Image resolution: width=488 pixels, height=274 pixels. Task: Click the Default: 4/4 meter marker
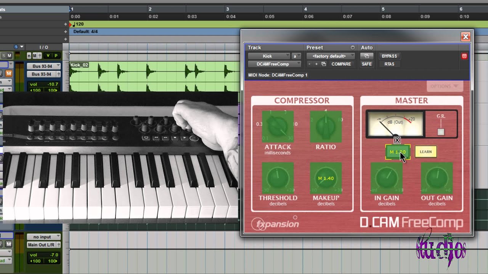85,32
